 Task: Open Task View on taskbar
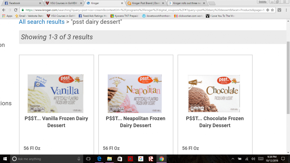tap(88, 159)
